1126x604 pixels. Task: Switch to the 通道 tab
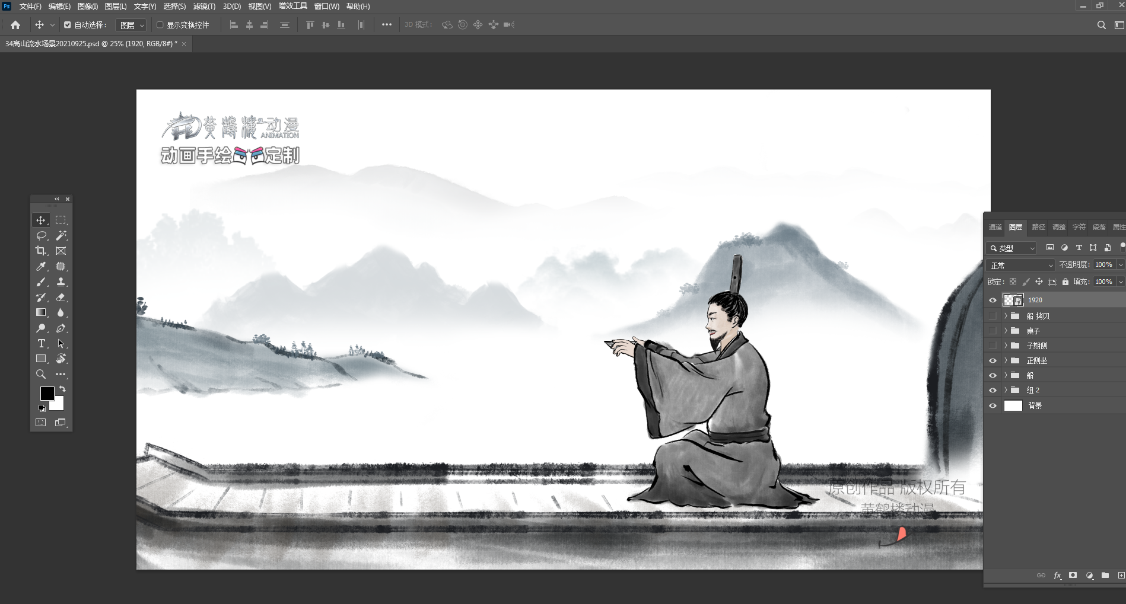(x=995, y=227)
